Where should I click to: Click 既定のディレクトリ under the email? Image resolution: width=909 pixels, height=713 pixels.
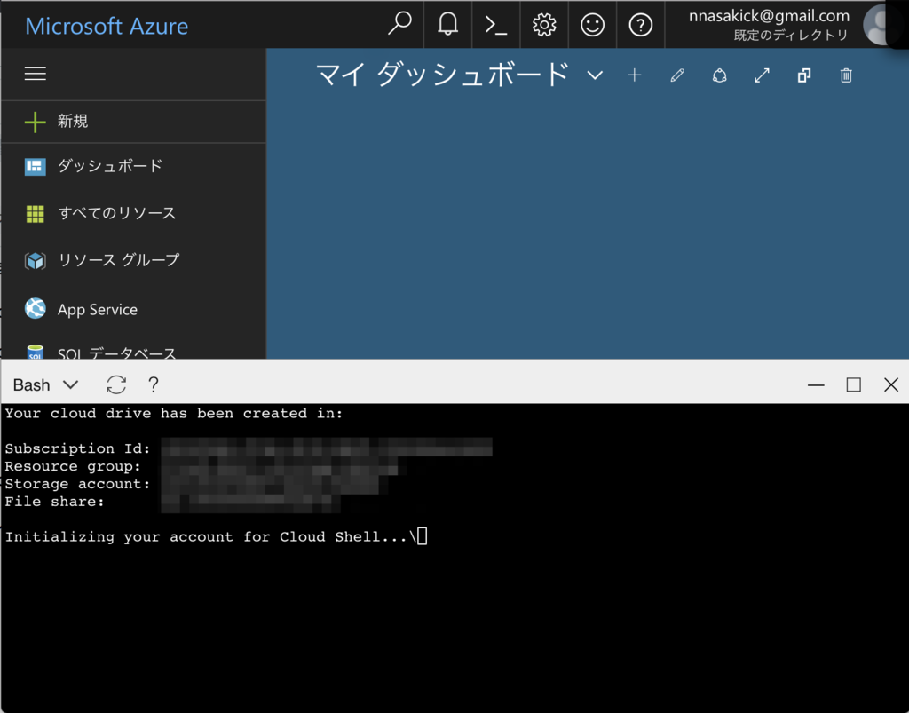(x=791, y=36)
